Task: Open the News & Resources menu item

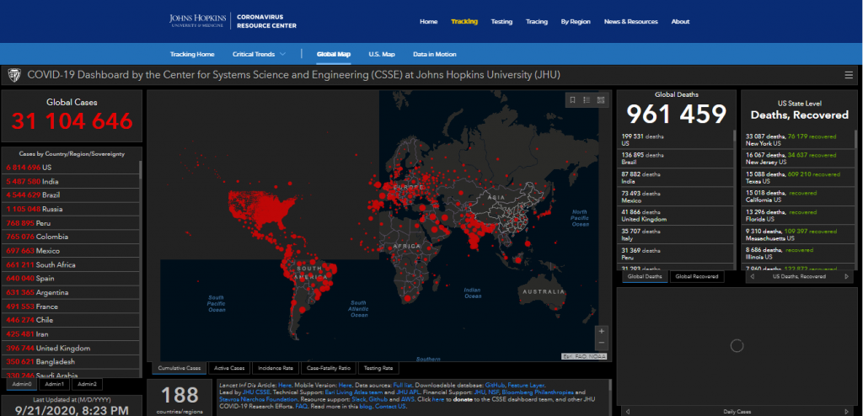Action: coord(630,21)
